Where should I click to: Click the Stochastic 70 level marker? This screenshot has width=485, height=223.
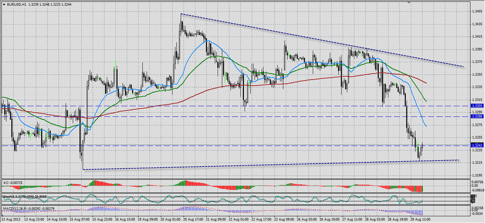point(472,196)
